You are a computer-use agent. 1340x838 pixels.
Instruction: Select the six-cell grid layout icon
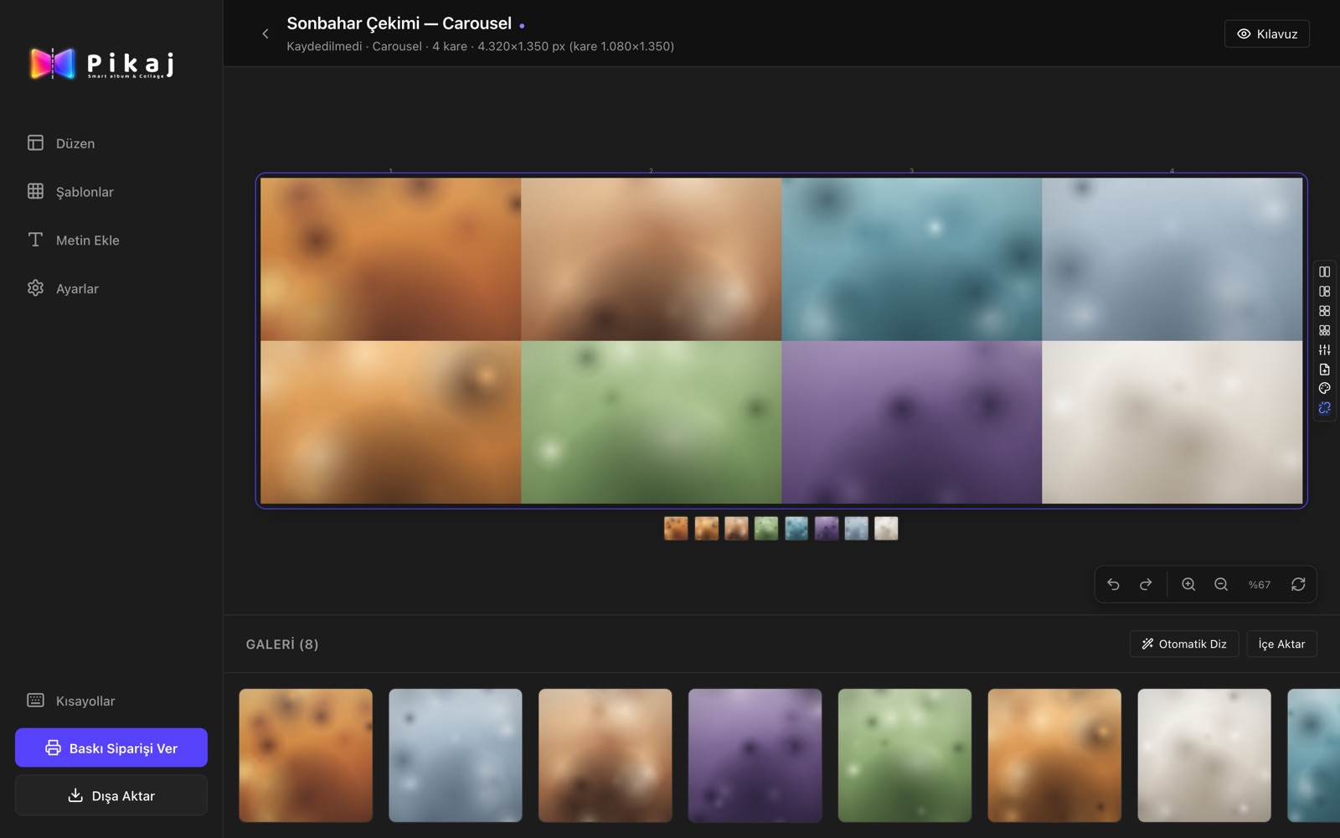point(1324,330)
